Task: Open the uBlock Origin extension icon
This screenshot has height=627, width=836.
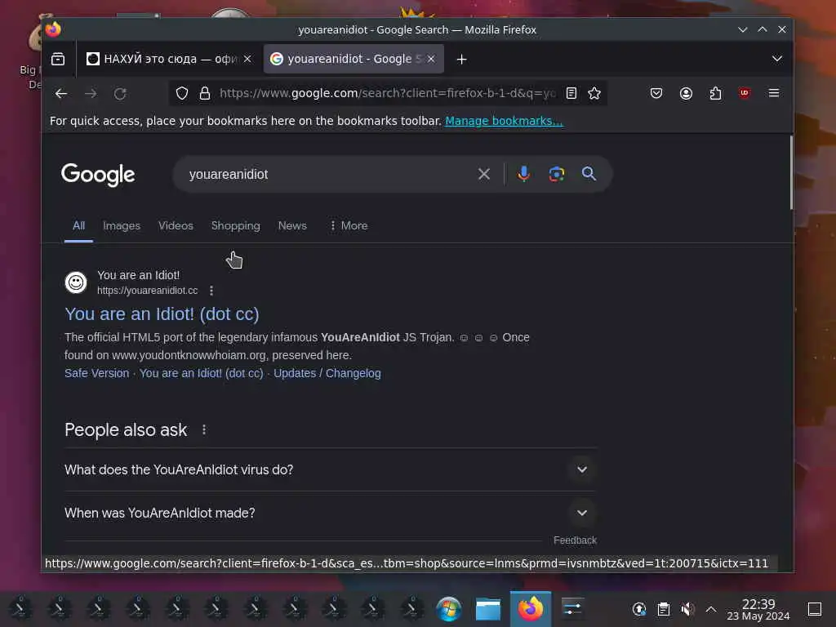Action: tap(745, 93)
